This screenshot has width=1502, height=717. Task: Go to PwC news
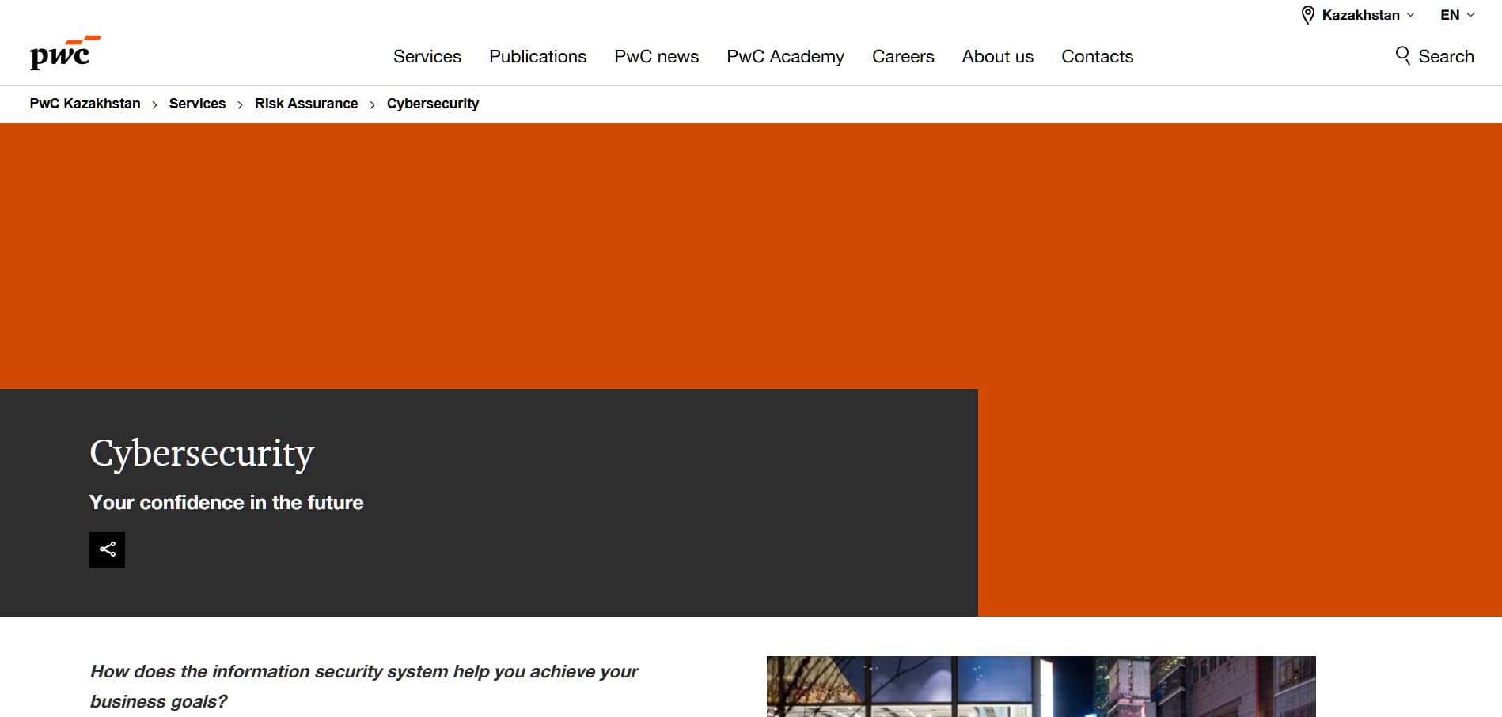pyautogui.click(x=657, y=56)
